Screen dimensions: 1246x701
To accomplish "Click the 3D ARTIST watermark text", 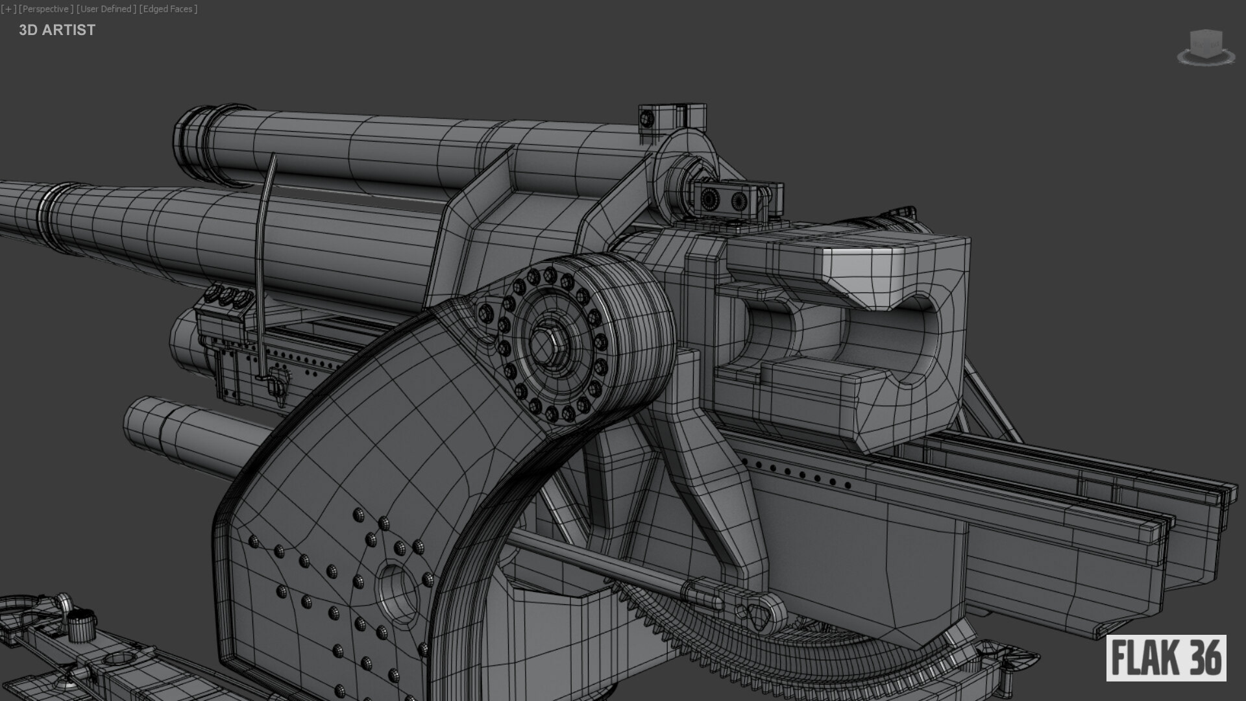I will [x=57, y=30].
